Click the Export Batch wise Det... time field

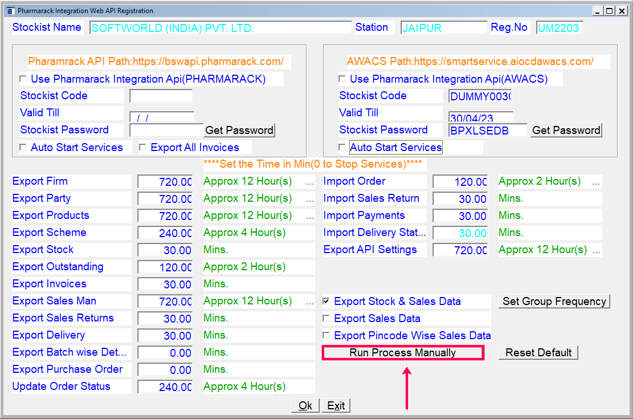tap(165, 353)
